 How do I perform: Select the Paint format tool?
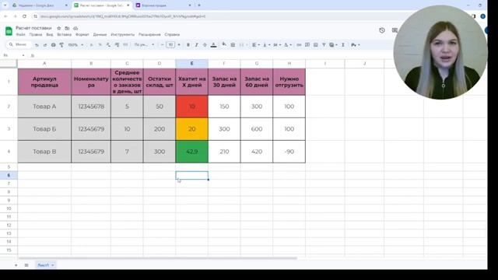click(x=61, y=45)
